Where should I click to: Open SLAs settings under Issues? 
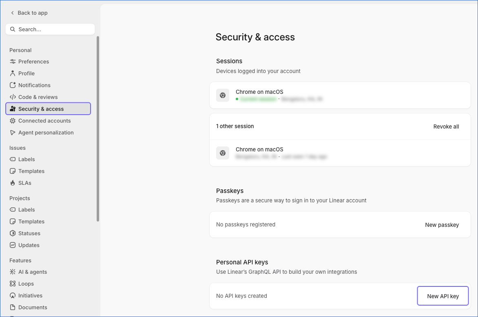pyautogui.click(x=48, y=183)
